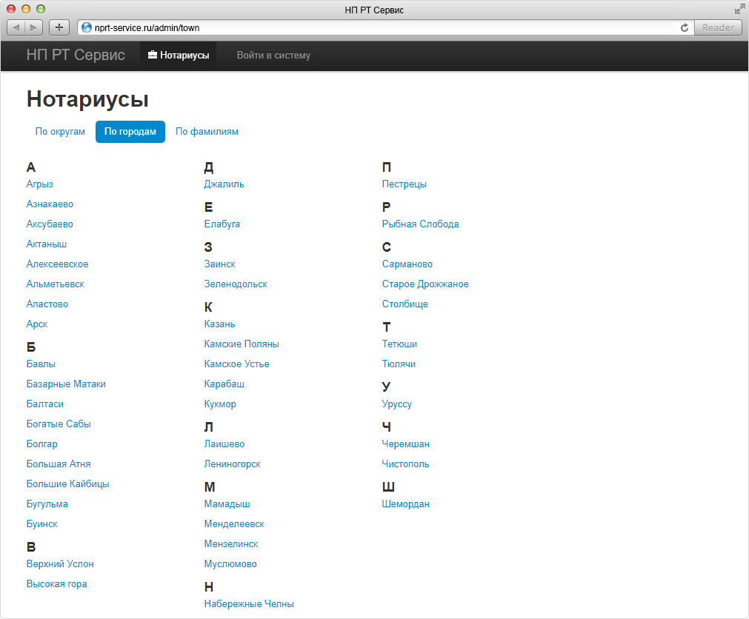The height and width of the screenshot is (619, 749).
Task: Click Войти в систему in navbar
Action: point(273,56)
